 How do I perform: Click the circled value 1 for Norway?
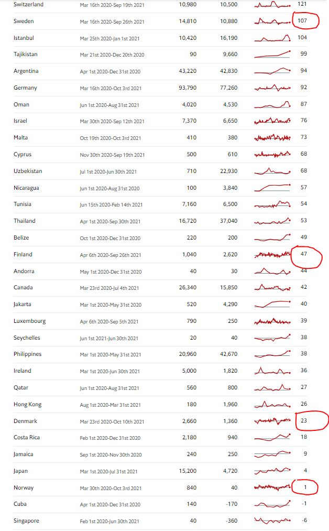point(304,487)
